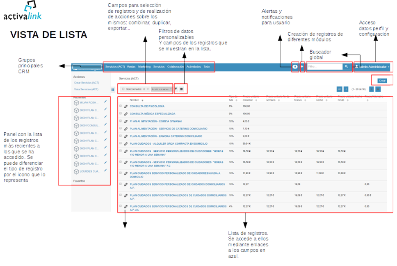Sort by Precio/Kilometro column arrow
The width and height of the screenshot is (397, 266).
(367, 100)
